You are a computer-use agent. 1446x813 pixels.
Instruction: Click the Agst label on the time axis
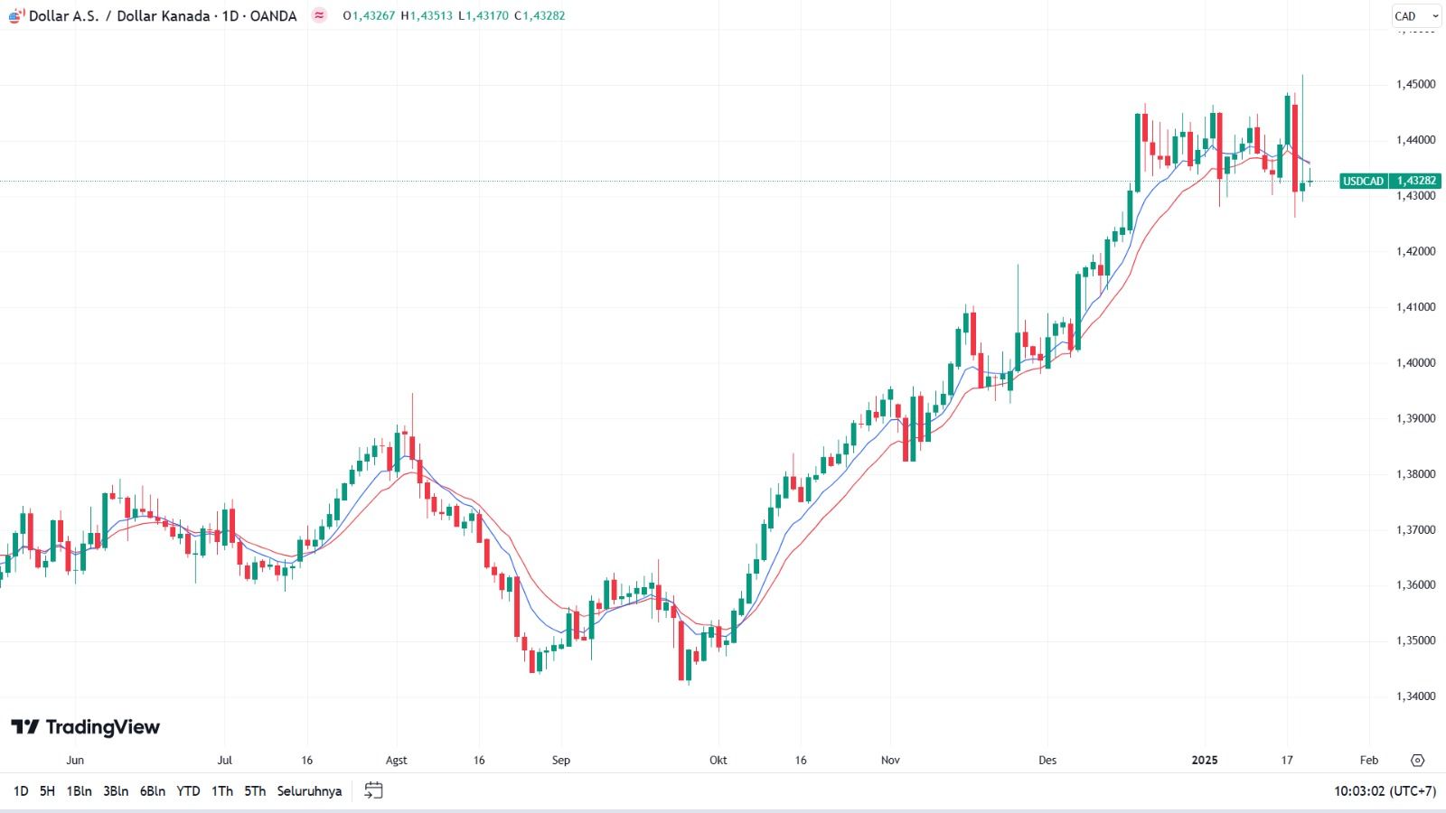[x=396, y=760]
